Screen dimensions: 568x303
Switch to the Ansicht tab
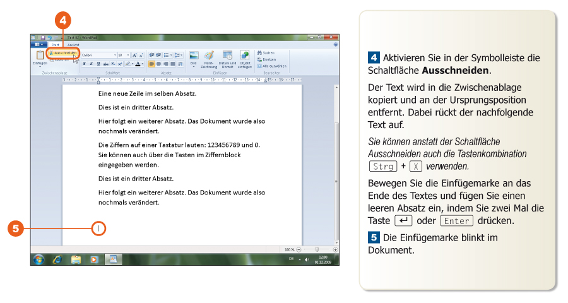(73, 45)
